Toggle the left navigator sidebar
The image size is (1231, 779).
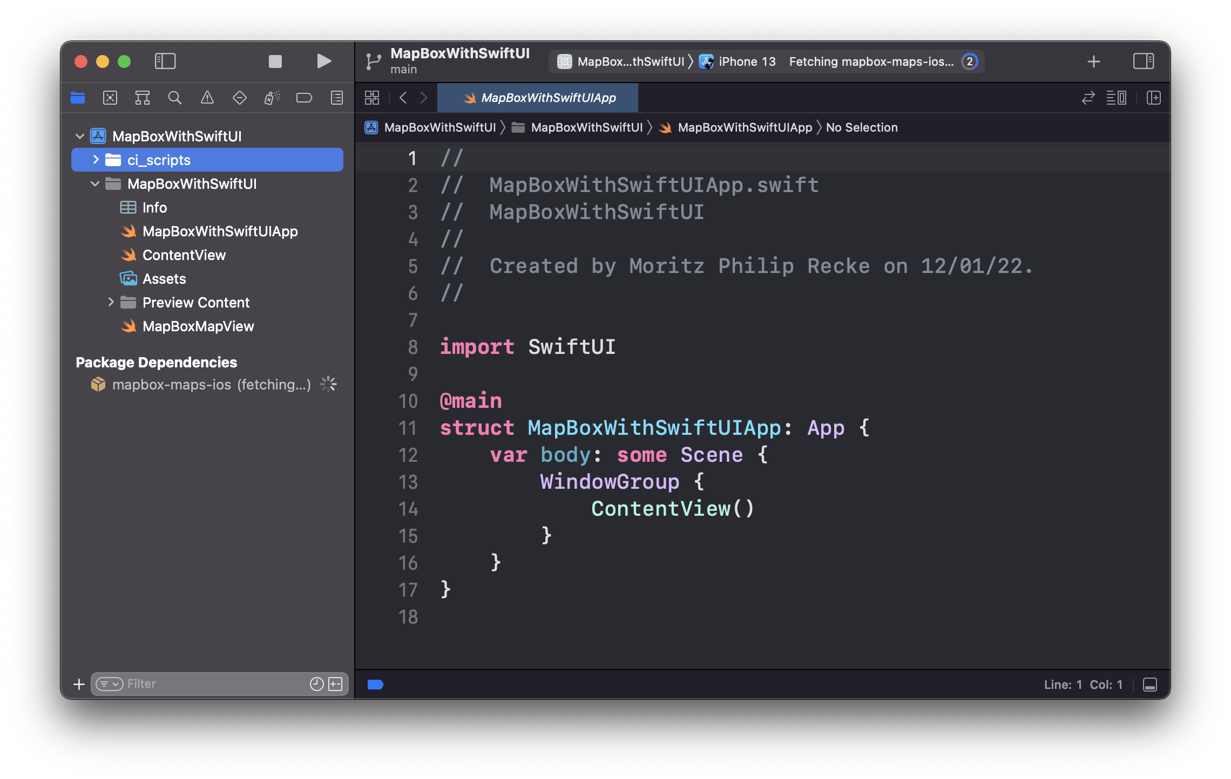coord(166,61)
